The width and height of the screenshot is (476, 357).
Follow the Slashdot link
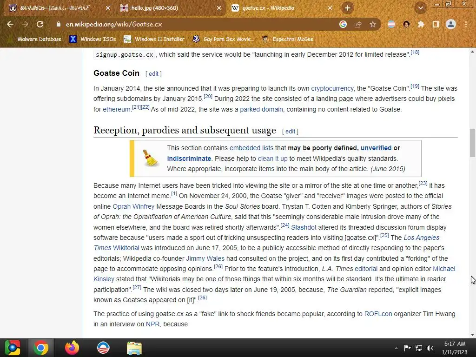click(304, 227)
